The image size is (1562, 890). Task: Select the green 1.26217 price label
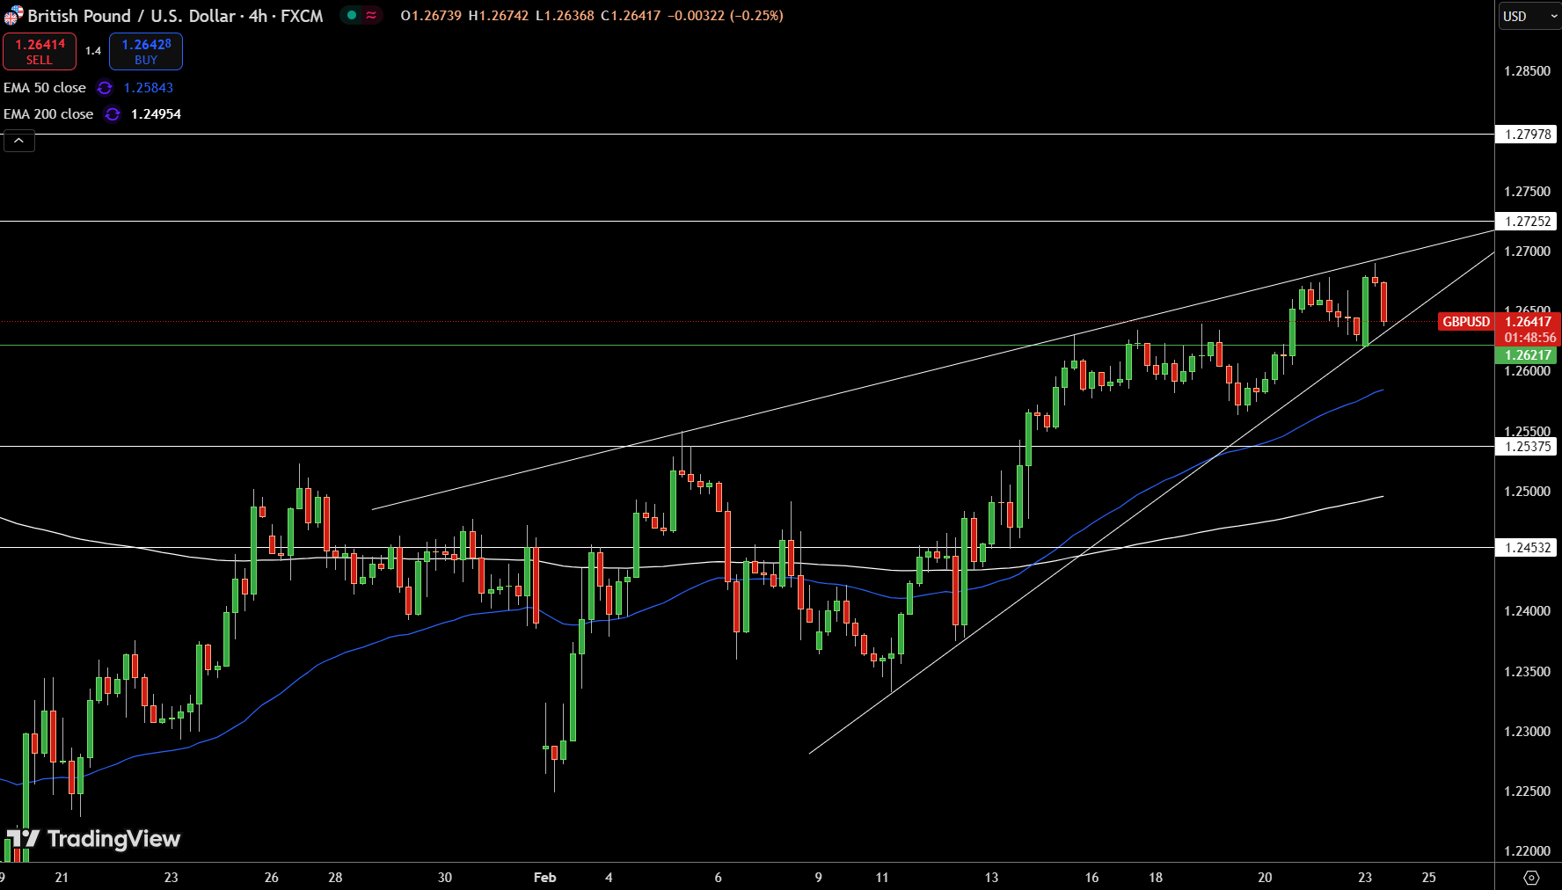(1526, 355)
